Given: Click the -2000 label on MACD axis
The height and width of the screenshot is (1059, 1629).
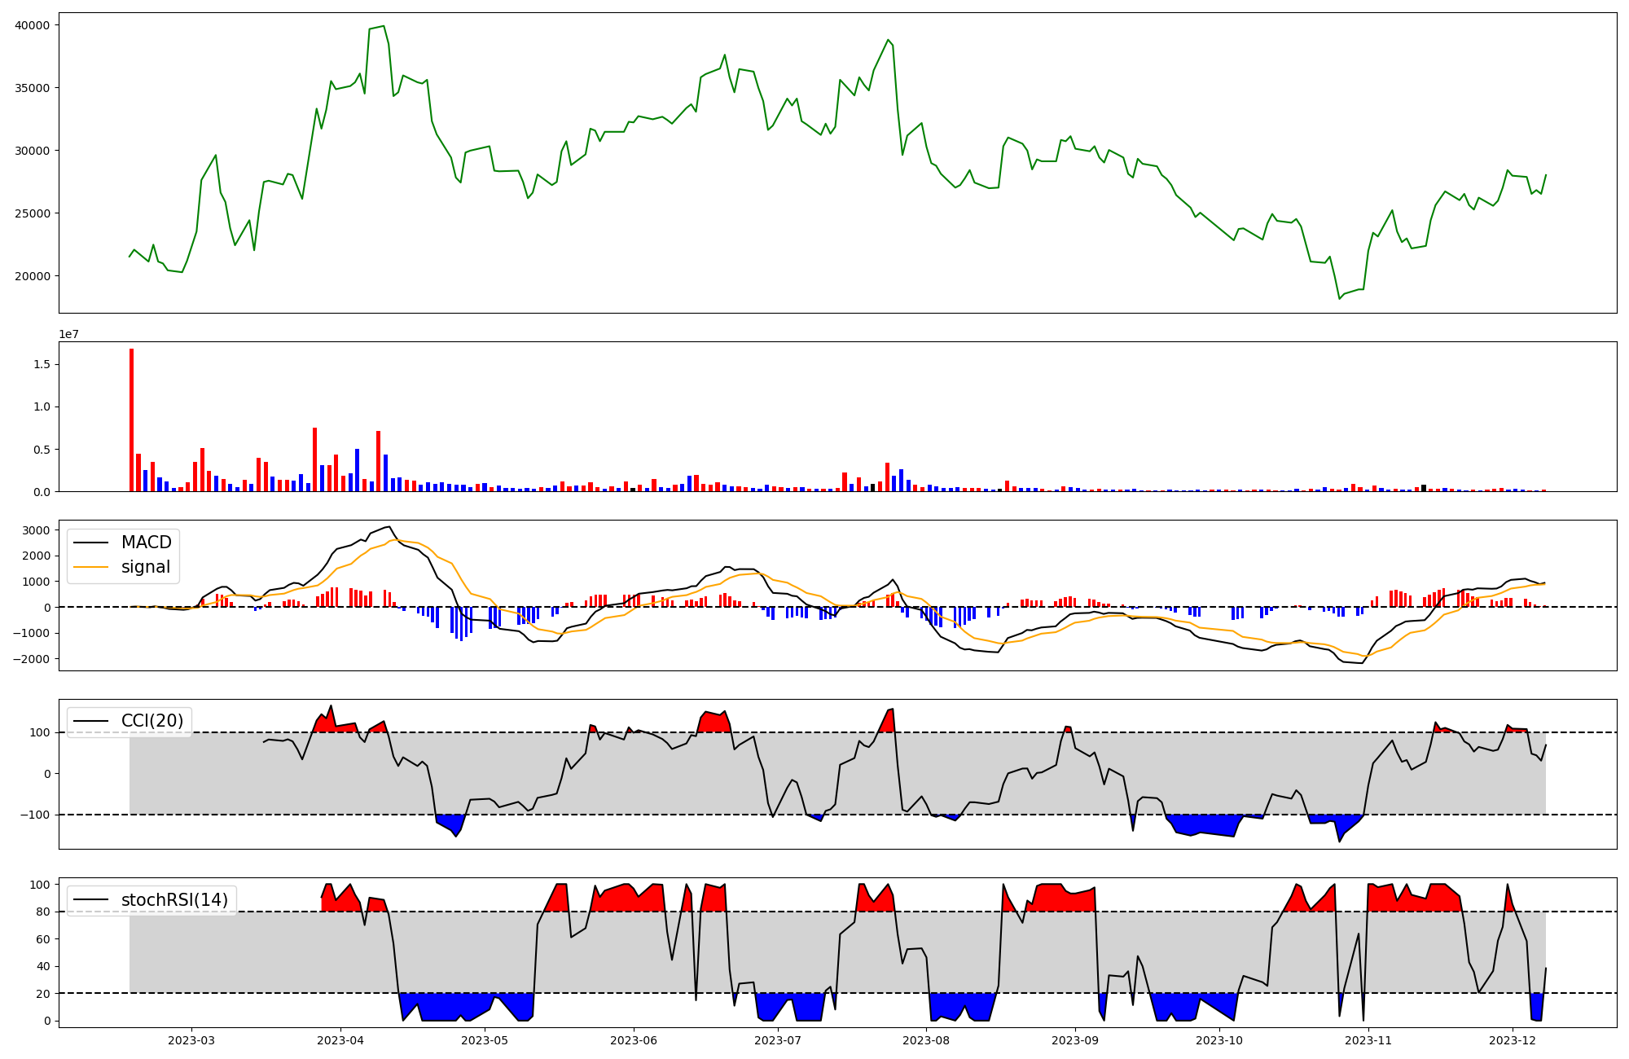Looking at the screenshot, I should [33, 659].
